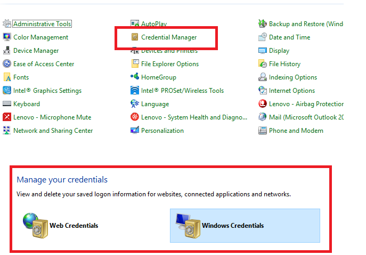Open the Credential Manager link

click(x=169, y=37)
